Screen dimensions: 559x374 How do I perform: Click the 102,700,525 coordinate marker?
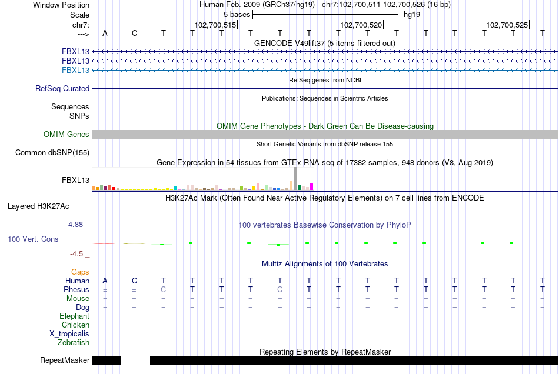click(x=507, y=25)
